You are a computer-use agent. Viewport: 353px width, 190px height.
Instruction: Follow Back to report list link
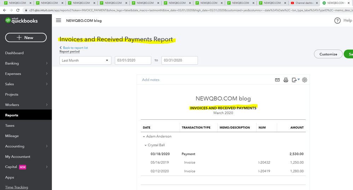tap(73, 48)
